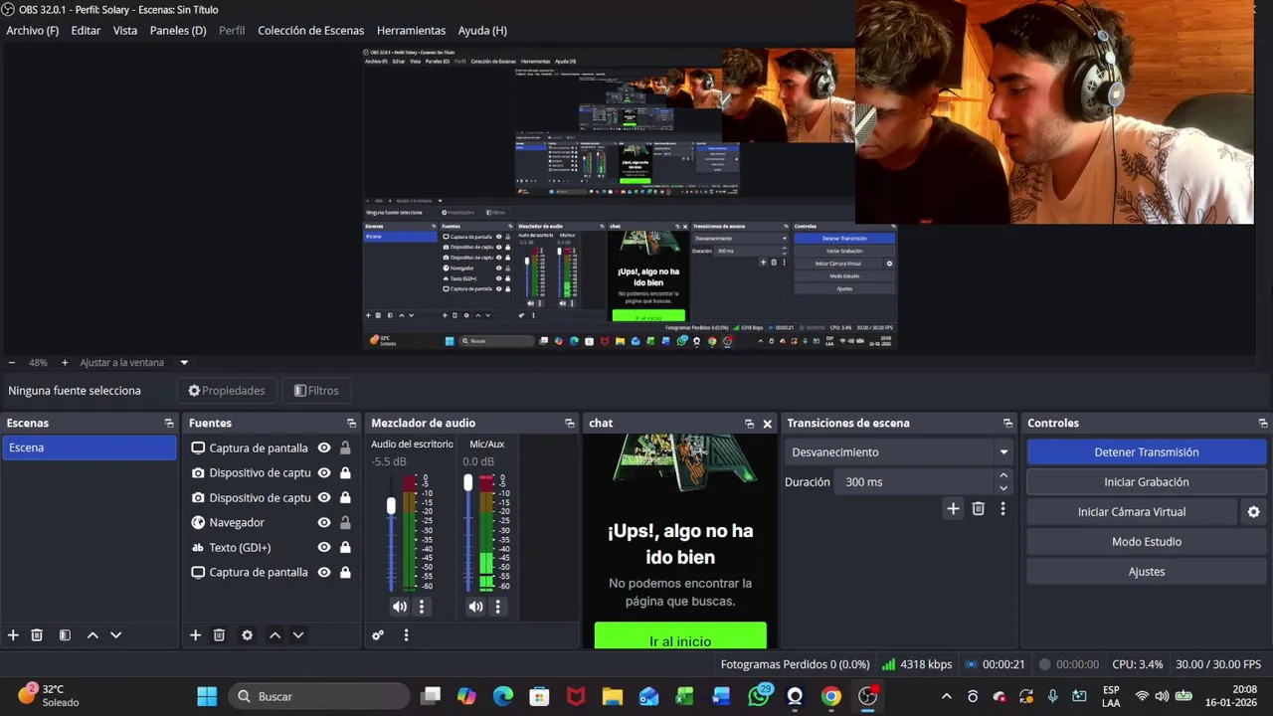Open the Herramientas menu
The height and width of the screenshot is (716, 1273).
411,31
